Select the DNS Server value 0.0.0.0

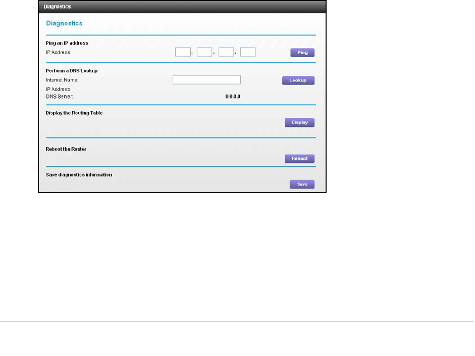click(233, 97)
